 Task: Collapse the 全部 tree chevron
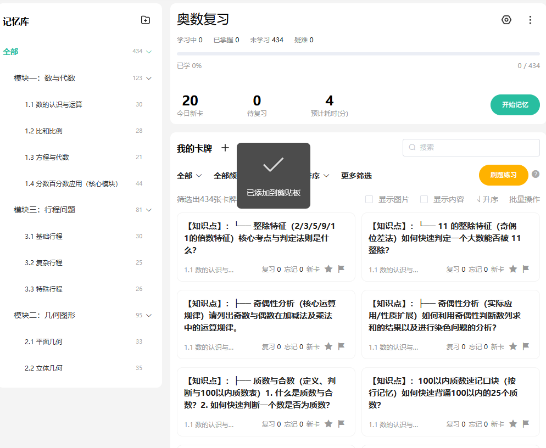(149, 52)
